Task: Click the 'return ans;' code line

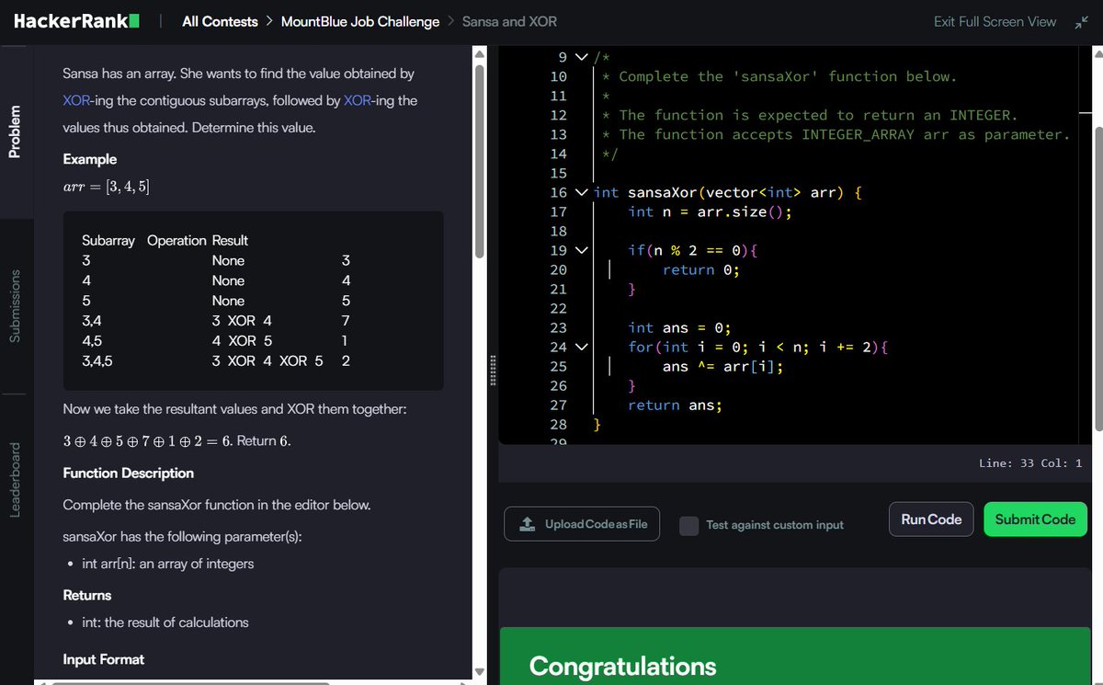Action: tap(675, 405)
